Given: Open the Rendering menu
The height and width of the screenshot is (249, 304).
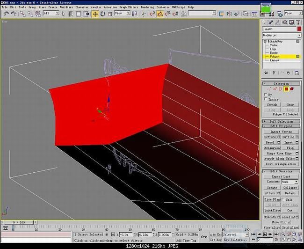Looking at the screenshot, I should pos(147,7).
